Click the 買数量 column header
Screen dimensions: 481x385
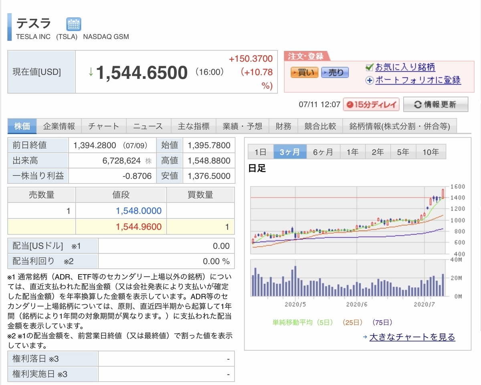200,195
